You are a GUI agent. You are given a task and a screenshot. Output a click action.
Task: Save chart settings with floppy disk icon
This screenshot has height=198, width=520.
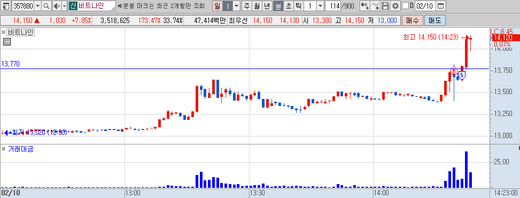coord(385,6)
